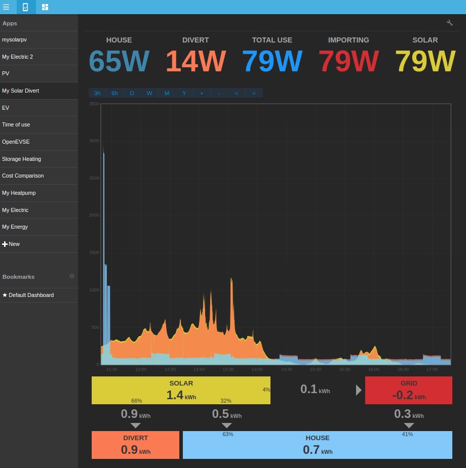Select the Apps phone icon in top bar
Screen dimensions: 466x468
[25, 7]
